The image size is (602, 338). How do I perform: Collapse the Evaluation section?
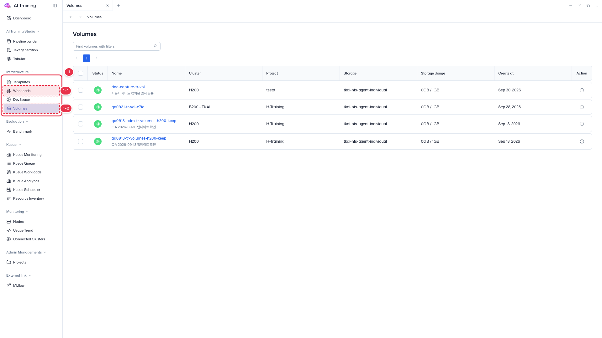pos(17,121)
